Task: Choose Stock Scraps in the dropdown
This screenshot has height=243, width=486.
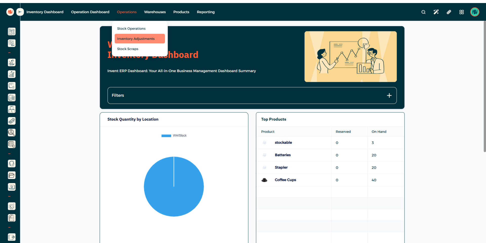Action: point(128,49)
